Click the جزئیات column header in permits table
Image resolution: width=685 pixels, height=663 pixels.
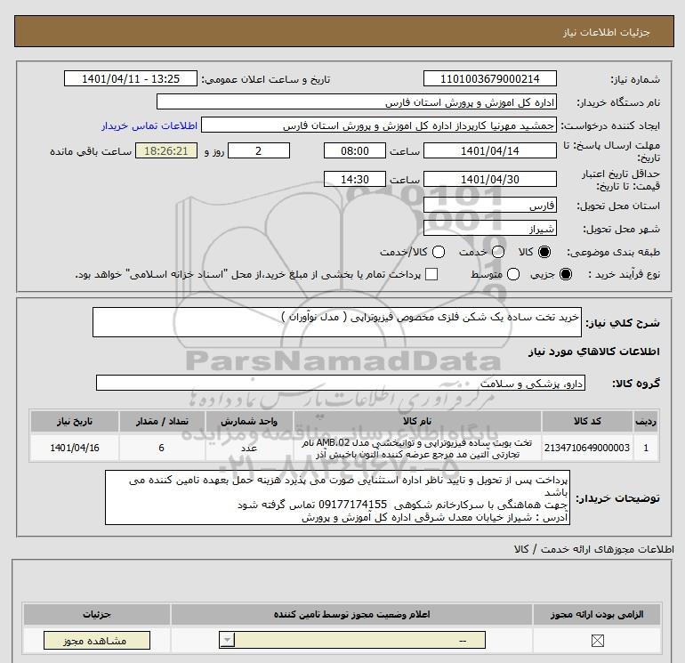pos(97,614)
